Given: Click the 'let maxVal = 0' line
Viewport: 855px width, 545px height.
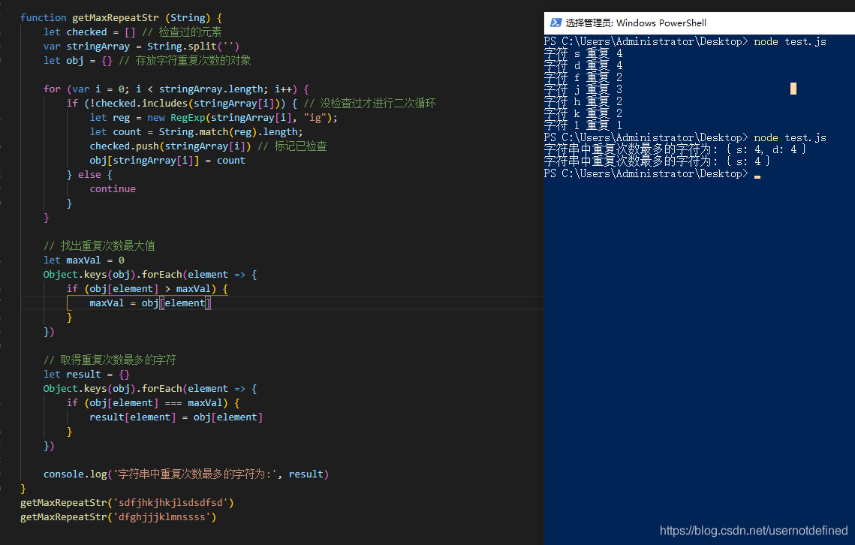Looking at the screenshot, I should click(x=84, y=260).
